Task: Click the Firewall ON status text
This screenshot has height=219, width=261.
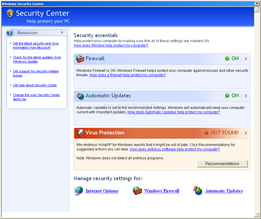Action: [x=235, y=58]
